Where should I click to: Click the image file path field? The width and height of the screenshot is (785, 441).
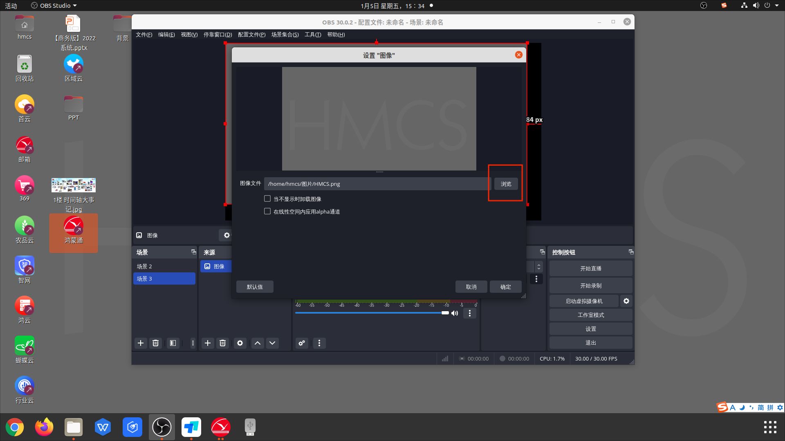[x=376, y=184]
